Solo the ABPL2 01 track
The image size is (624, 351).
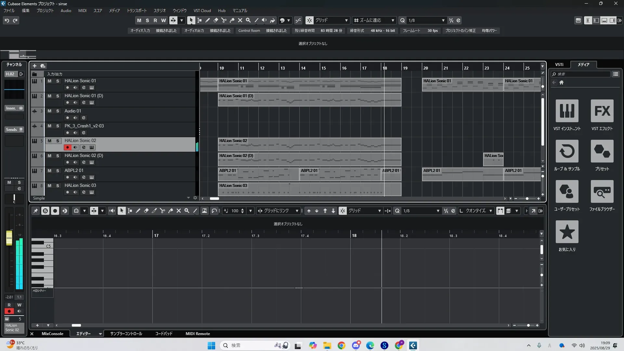coord(58,171)
